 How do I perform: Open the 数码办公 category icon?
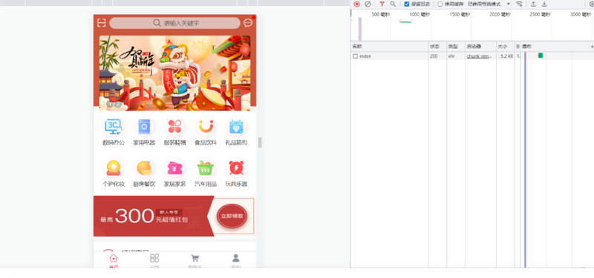click(114, 126)
